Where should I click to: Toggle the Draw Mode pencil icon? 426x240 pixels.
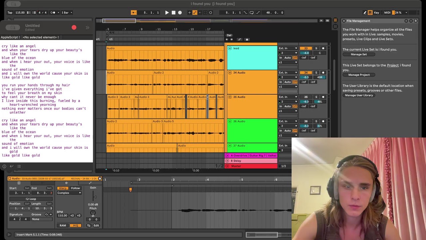pos(365,13)
